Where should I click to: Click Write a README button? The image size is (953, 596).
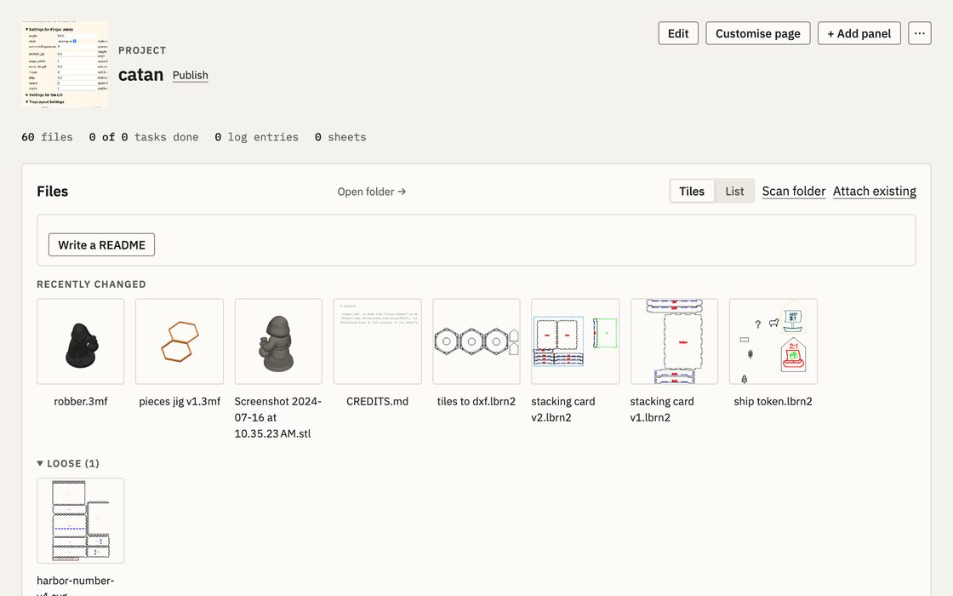point(101,244)
